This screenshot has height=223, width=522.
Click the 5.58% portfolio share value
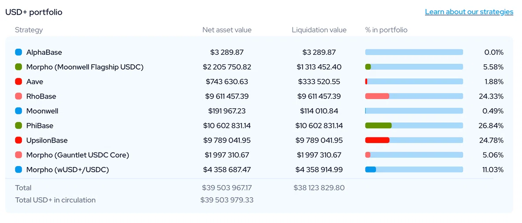point(493,67)
